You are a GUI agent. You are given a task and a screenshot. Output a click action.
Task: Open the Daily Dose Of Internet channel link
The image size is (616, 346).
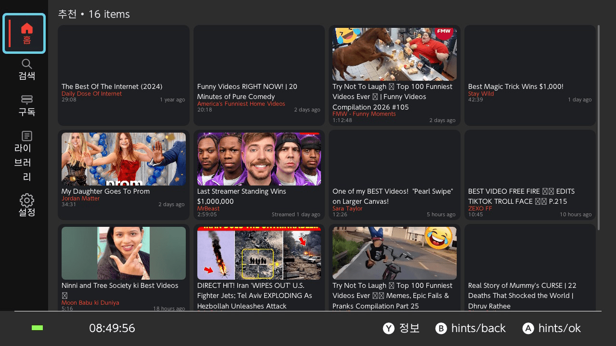click(92, 94)
